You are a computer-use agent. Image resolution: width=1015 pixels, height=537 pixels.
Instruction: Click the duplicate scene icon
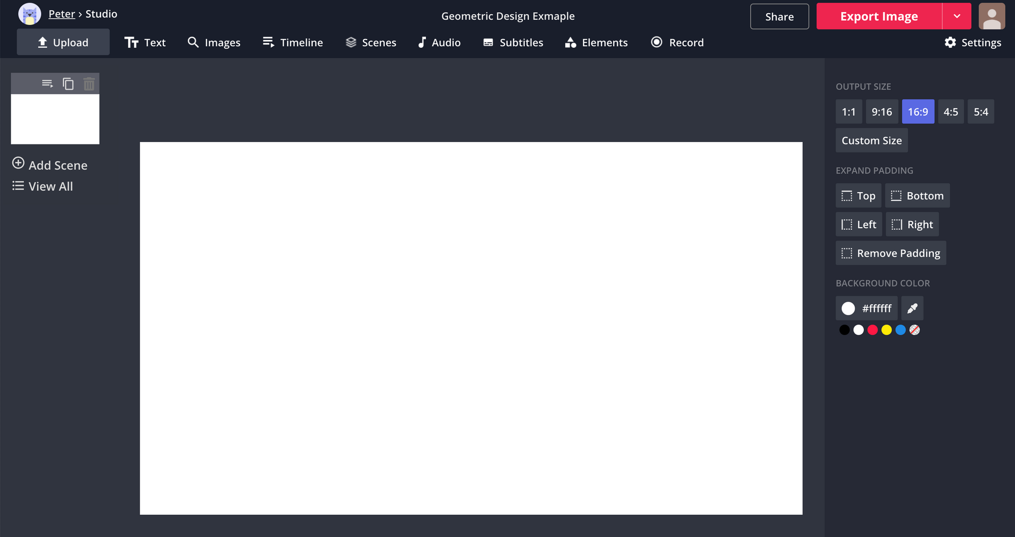[x=68, y=84]
